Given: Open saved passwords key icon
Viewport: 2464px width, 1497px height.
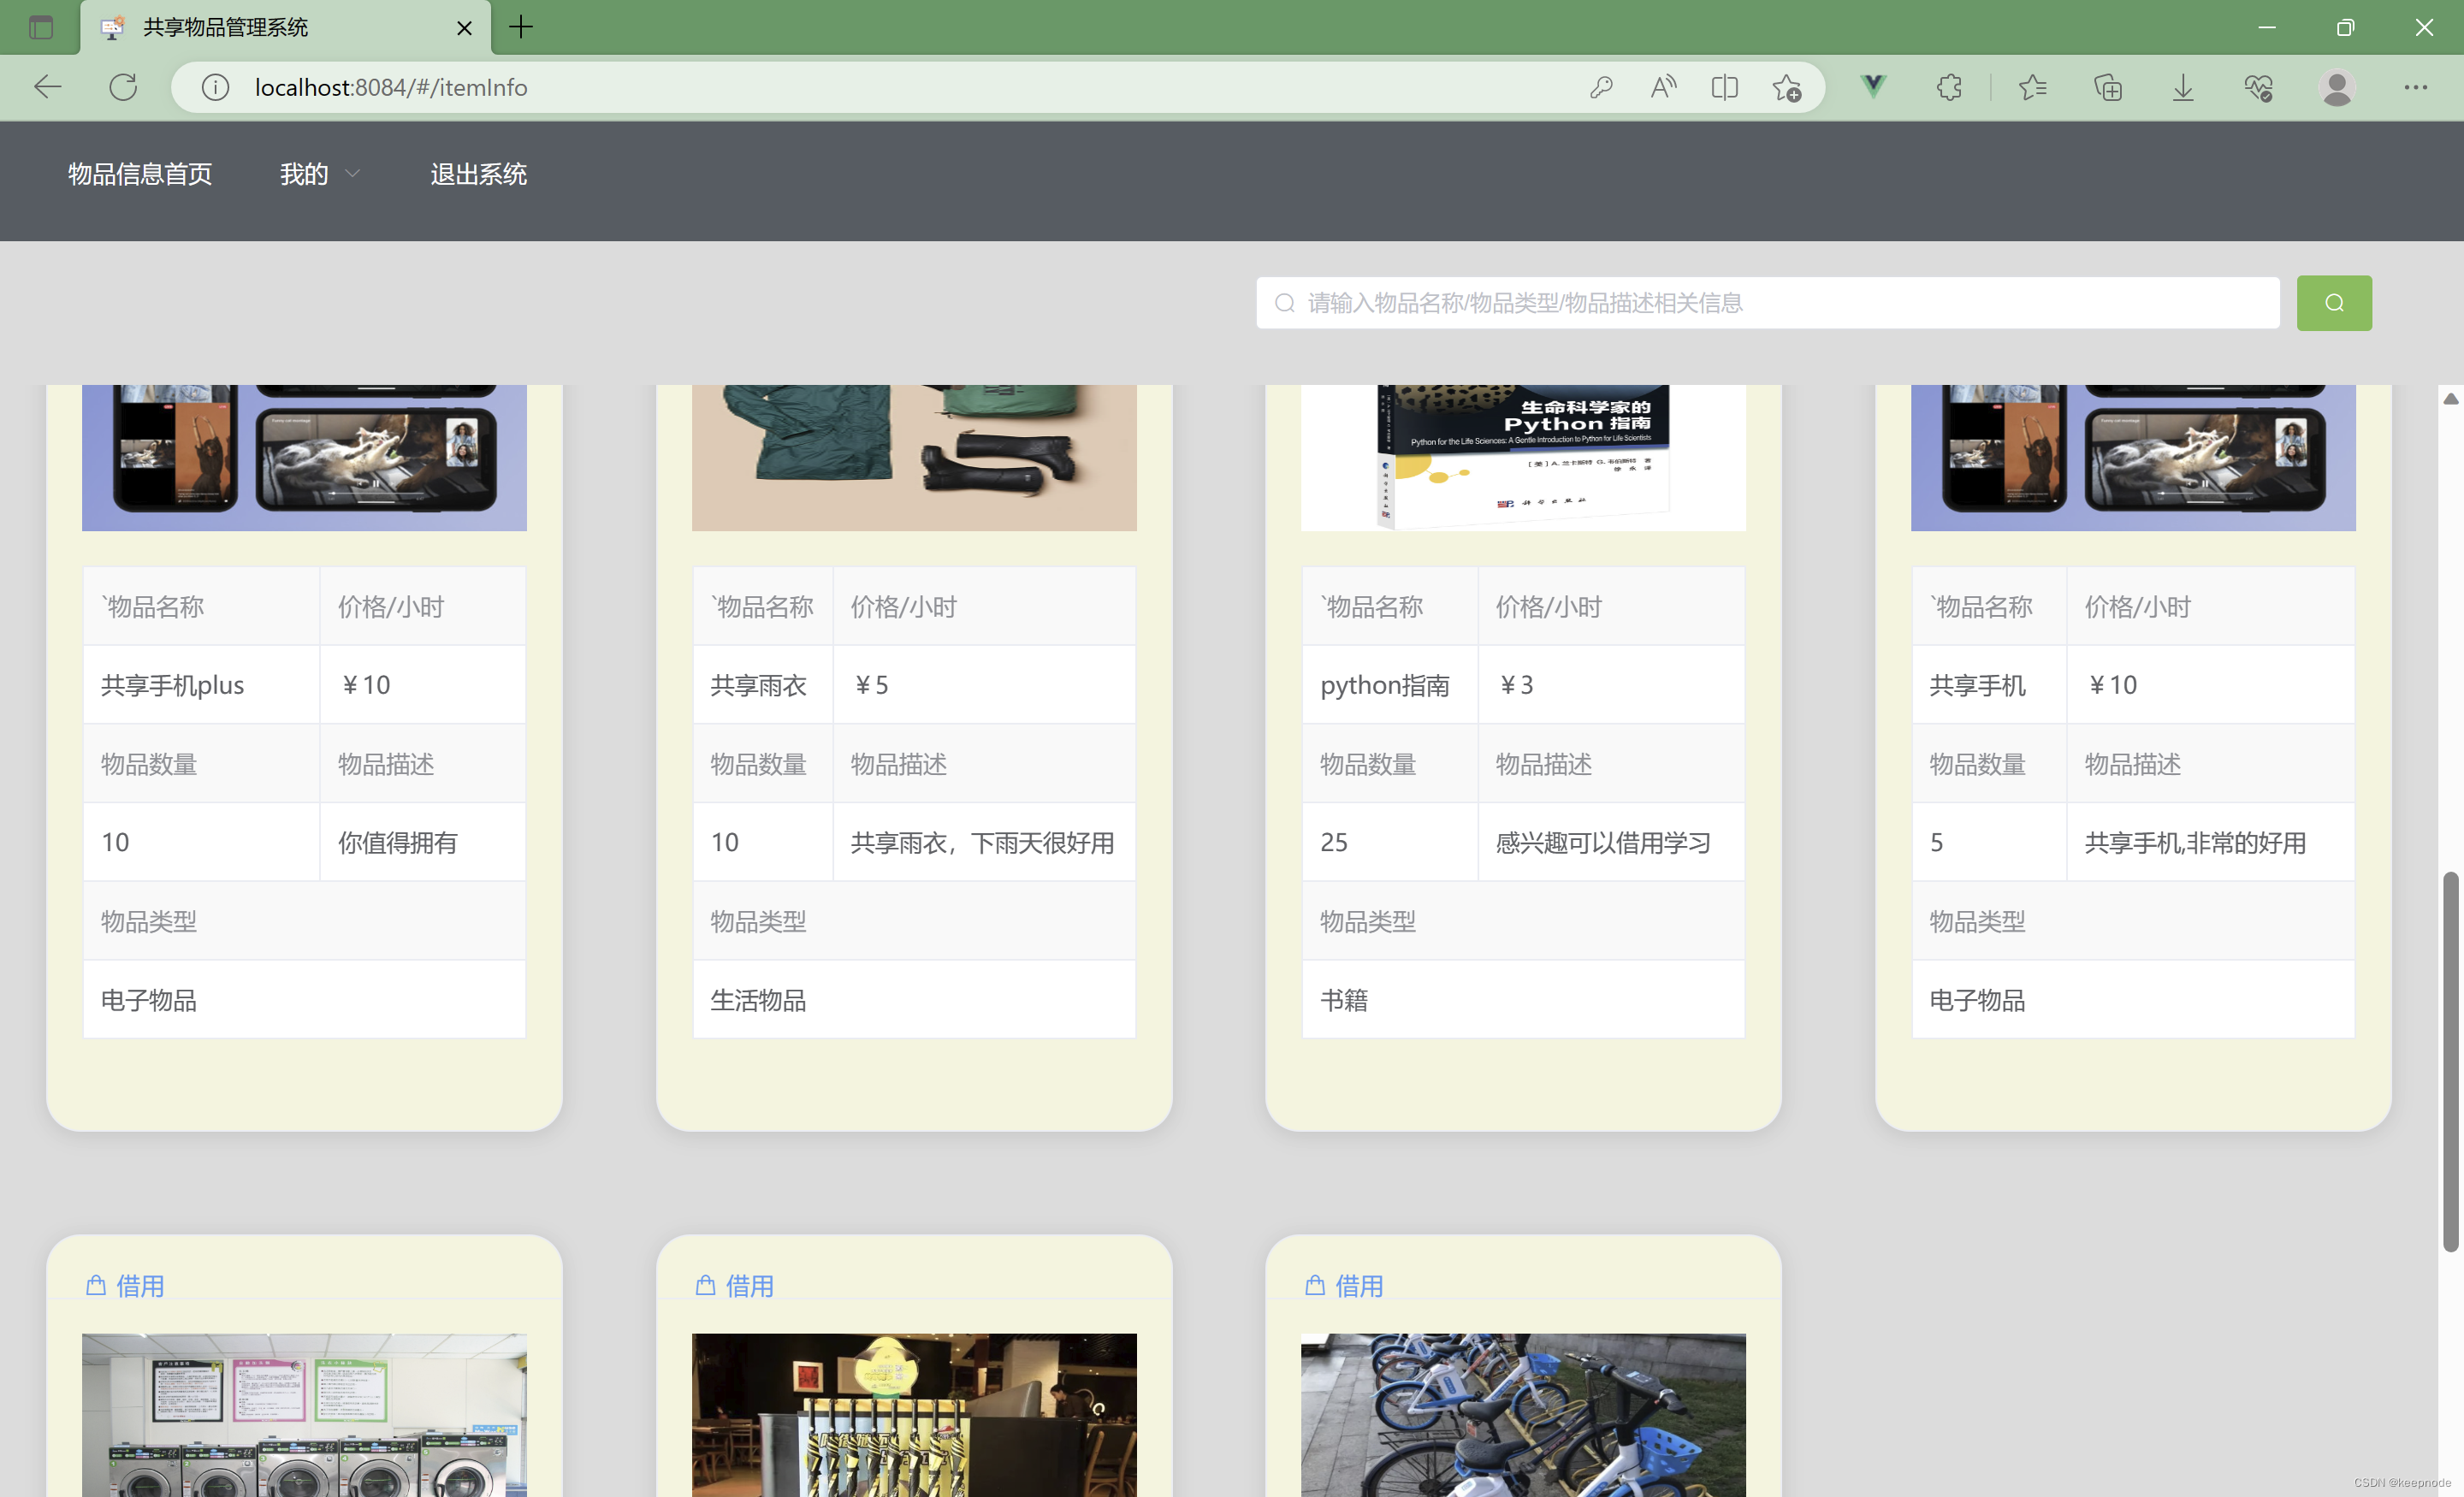Looking at the screenshot, I should coord(1601,87).
